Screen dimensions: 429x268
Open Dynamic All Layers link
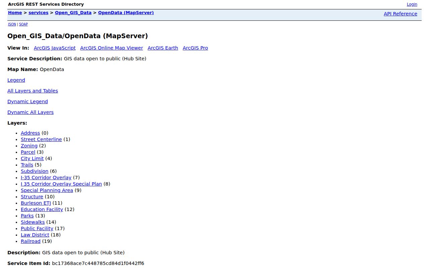30,112
